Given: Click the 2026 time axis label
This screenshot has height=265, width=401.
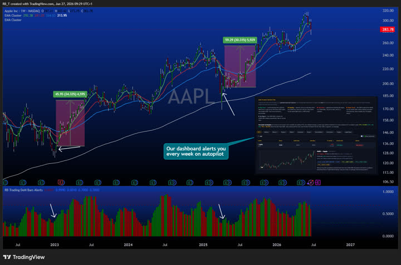Looking at the screenshot, I should [277, 244].
